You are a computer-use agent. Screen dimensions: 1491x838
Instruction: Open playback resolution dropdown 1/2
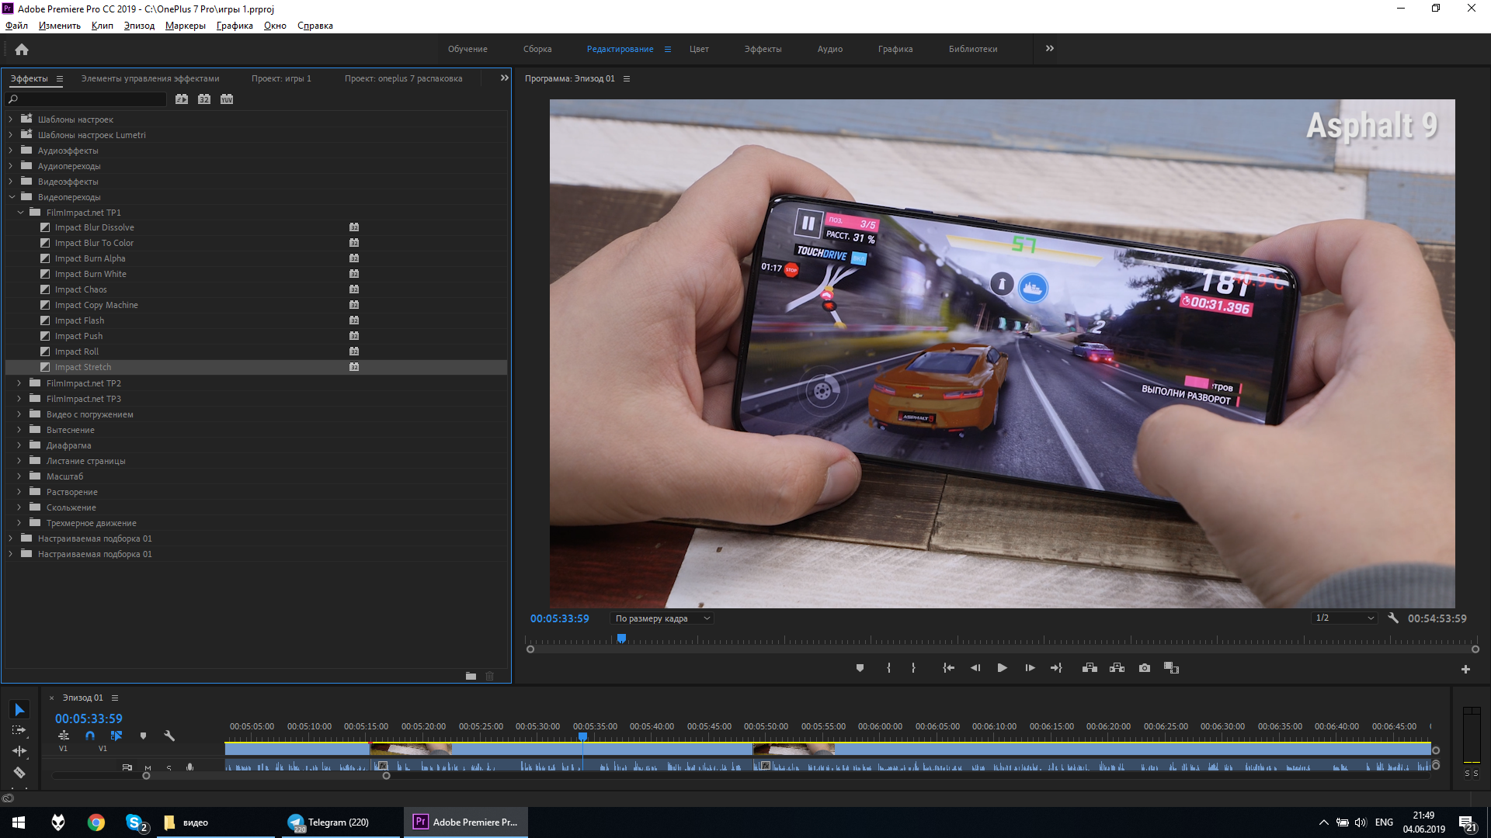[x=1345, y=618]
